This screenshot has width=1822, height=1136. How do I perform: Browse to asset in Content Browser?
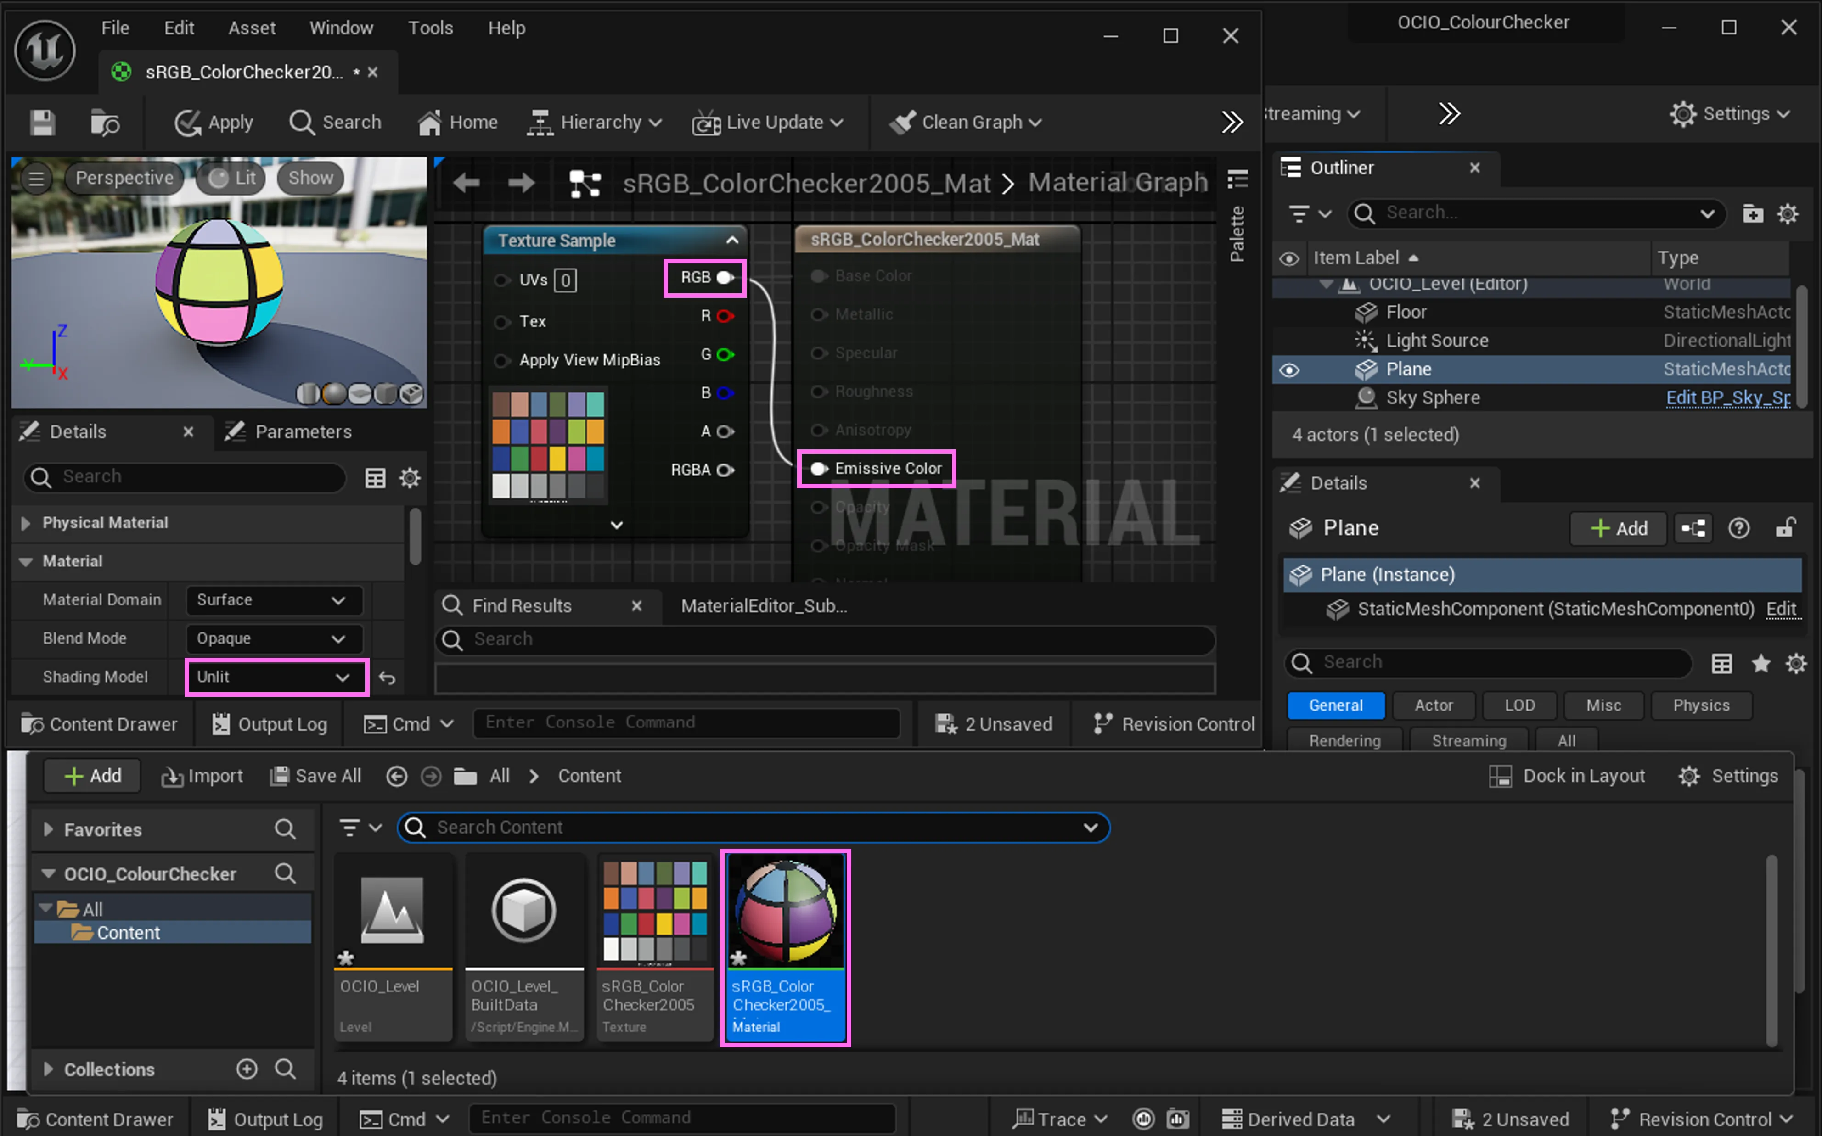click(x=105, y=123)
